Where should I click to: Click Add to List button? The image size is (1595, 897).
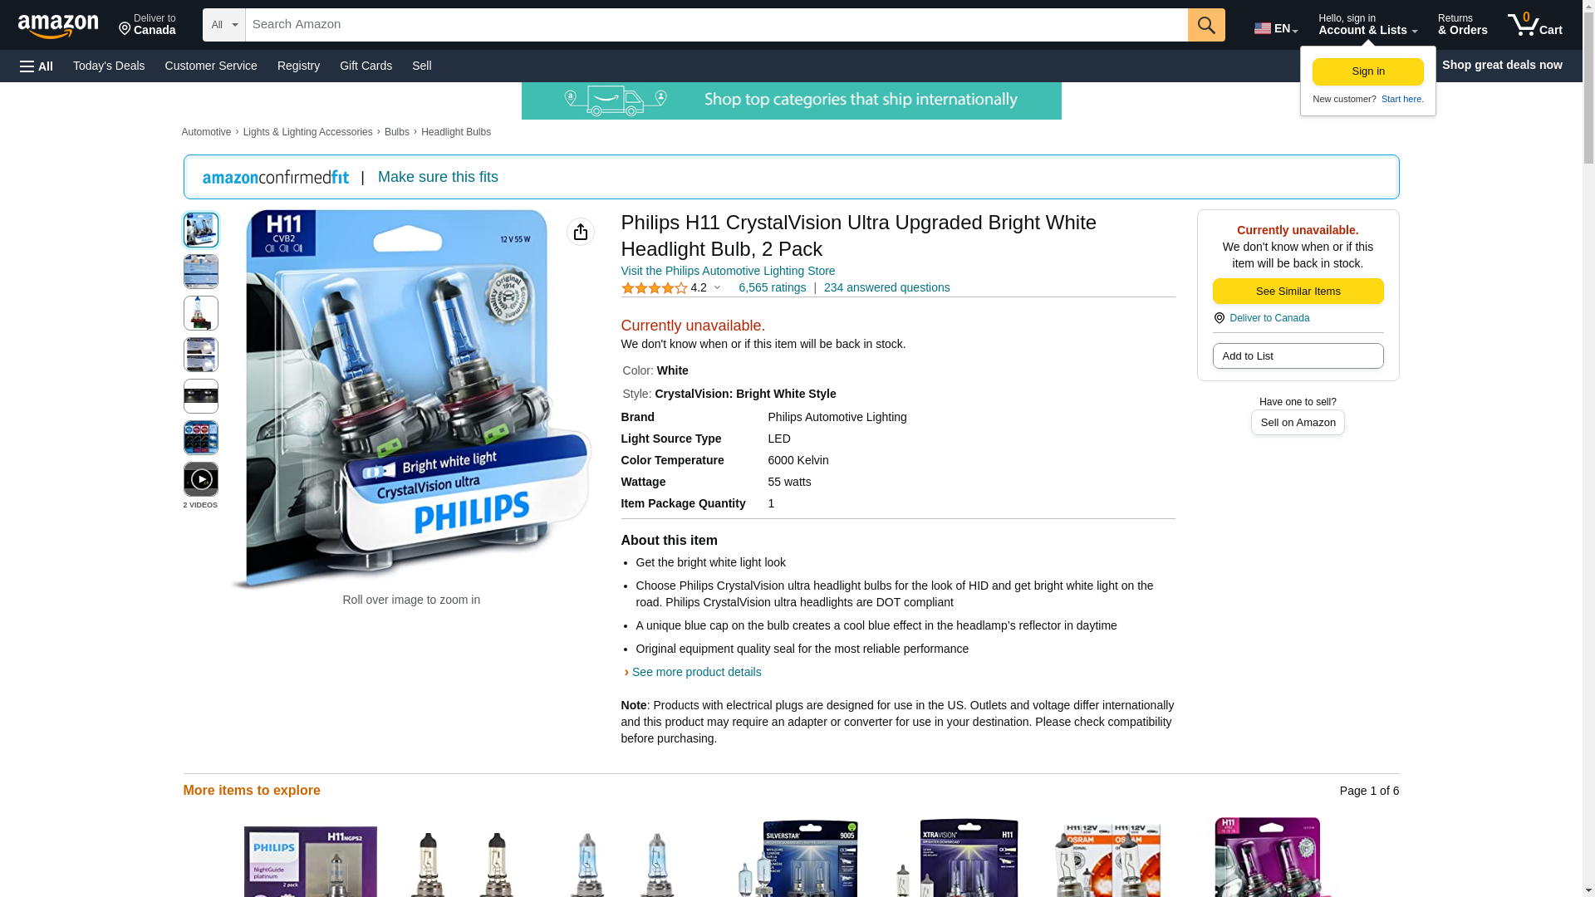click(x=1298, y=356)
